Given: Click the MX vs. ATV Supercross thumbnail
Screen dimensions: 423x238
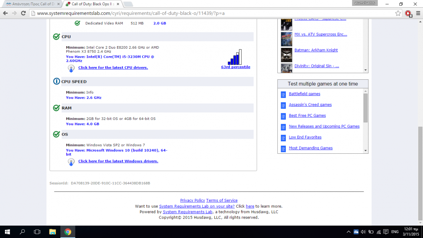Looking at the screenshot, I should coord(287,39).
